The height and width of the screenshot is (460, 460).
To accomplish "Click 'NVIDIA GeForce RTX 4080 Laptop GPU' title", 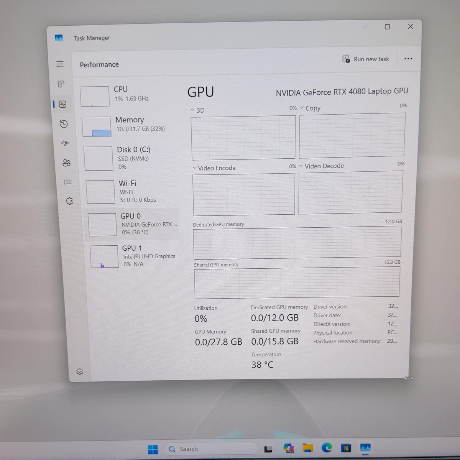I will tap(342, 92).
